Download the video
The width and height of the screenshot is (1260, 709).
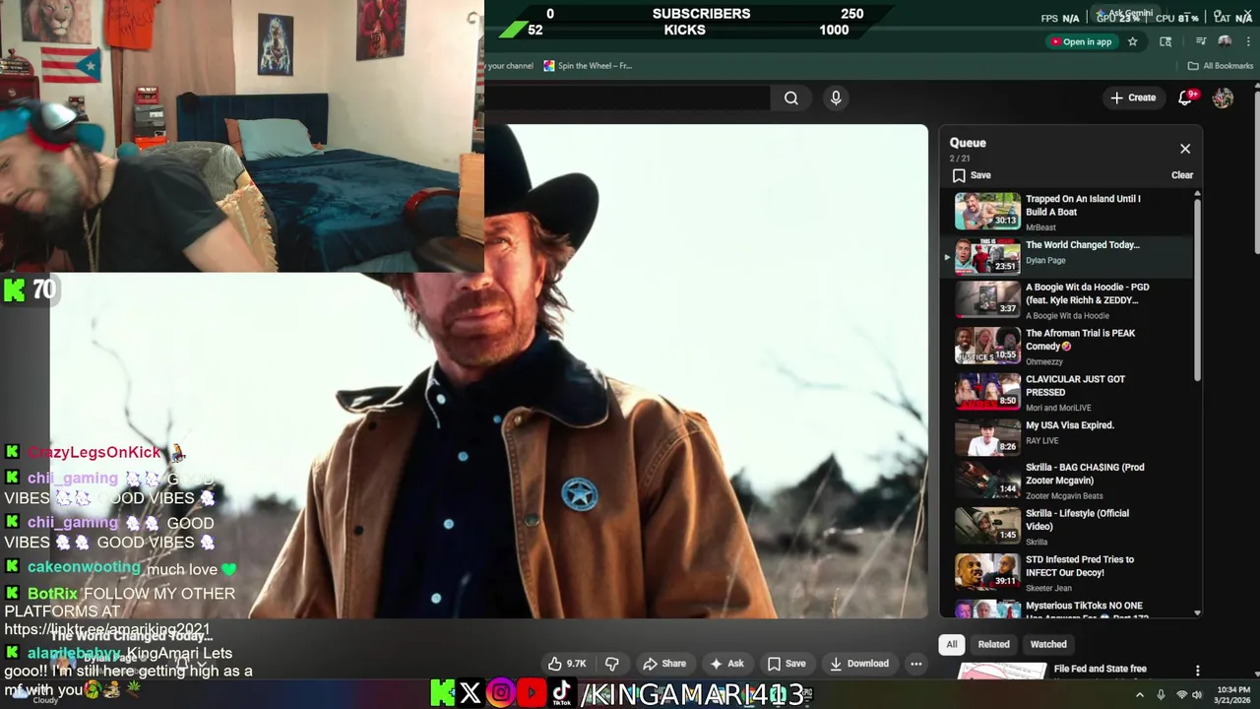[859, 664]
